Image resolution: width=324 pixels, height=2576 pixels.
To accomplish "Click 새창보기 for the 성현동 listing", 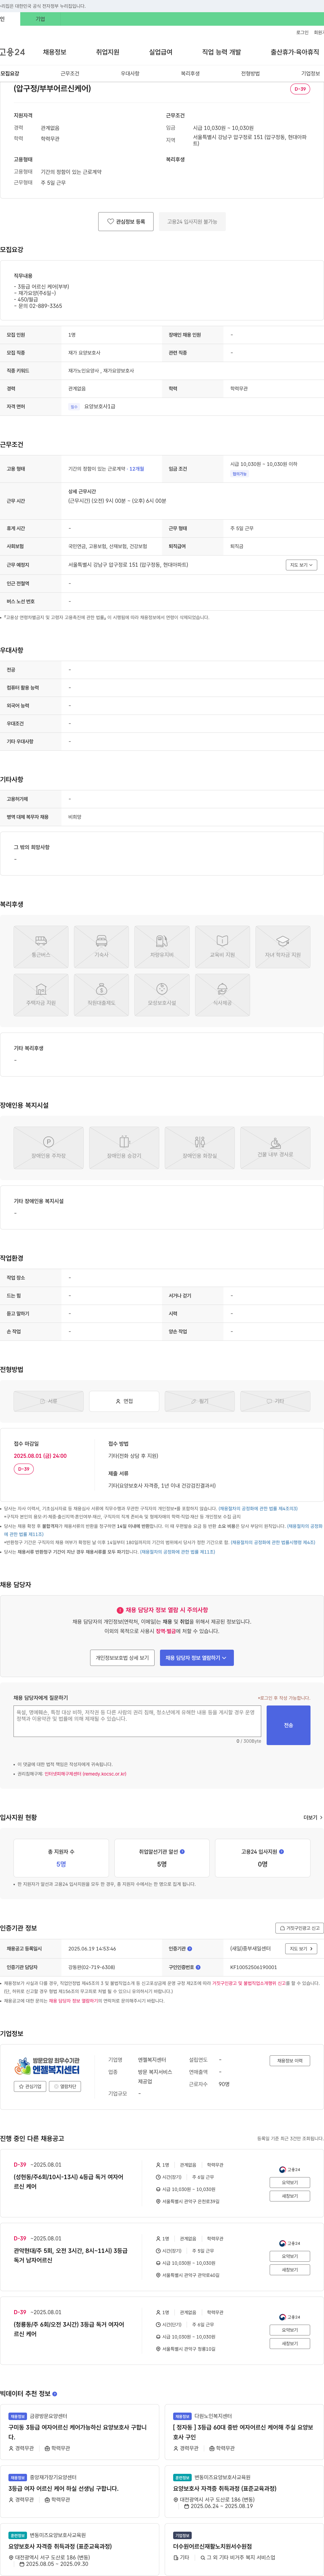I will (289, 2196).
